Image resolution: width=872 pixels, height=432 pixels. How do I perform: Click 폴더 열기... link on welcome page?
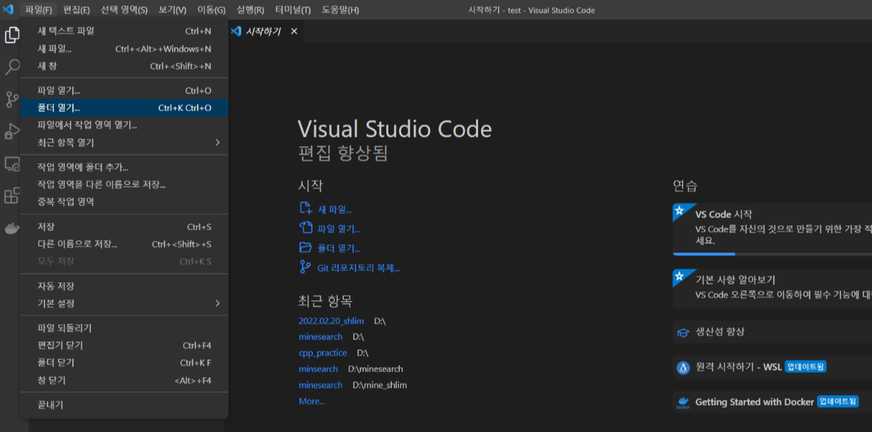[x=339, y=248]
